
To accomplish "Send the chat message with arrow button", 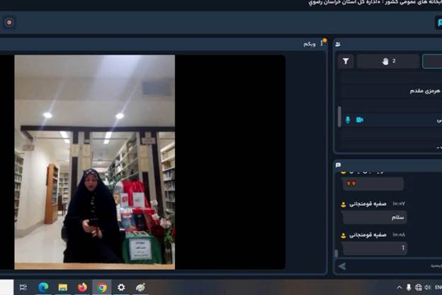I will [x=342, y=266].
